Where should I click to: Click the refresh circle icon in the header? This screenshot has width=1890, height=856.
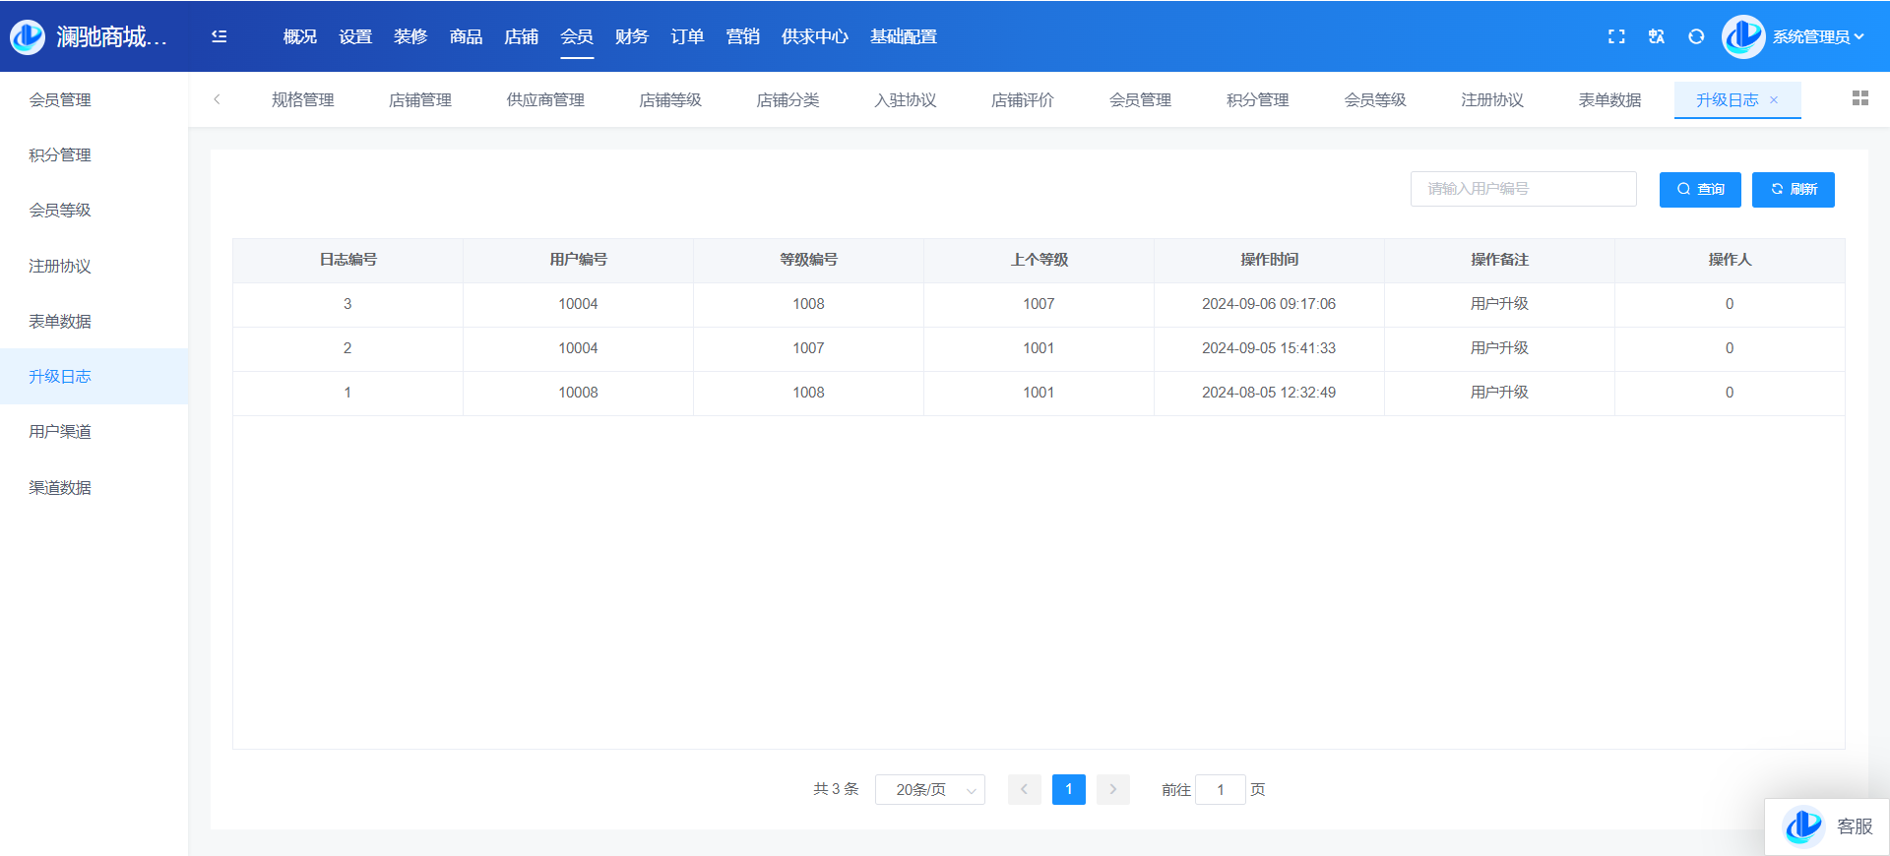[x=1696, y=36]
